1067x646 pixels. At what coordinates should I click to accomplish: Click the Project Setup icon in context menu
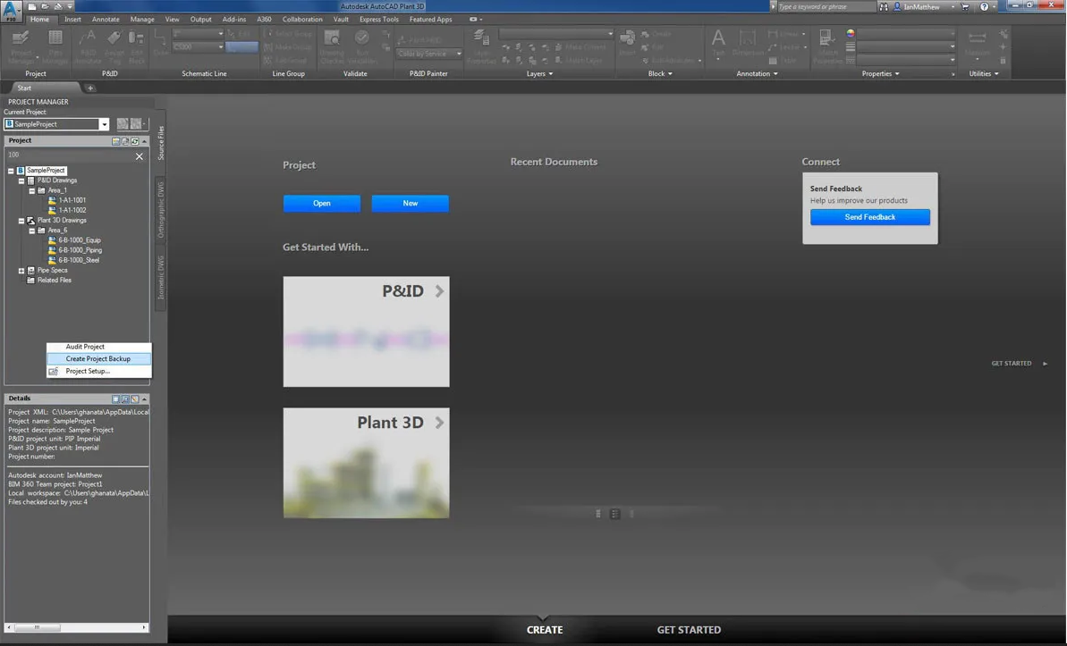coord(53,372)
